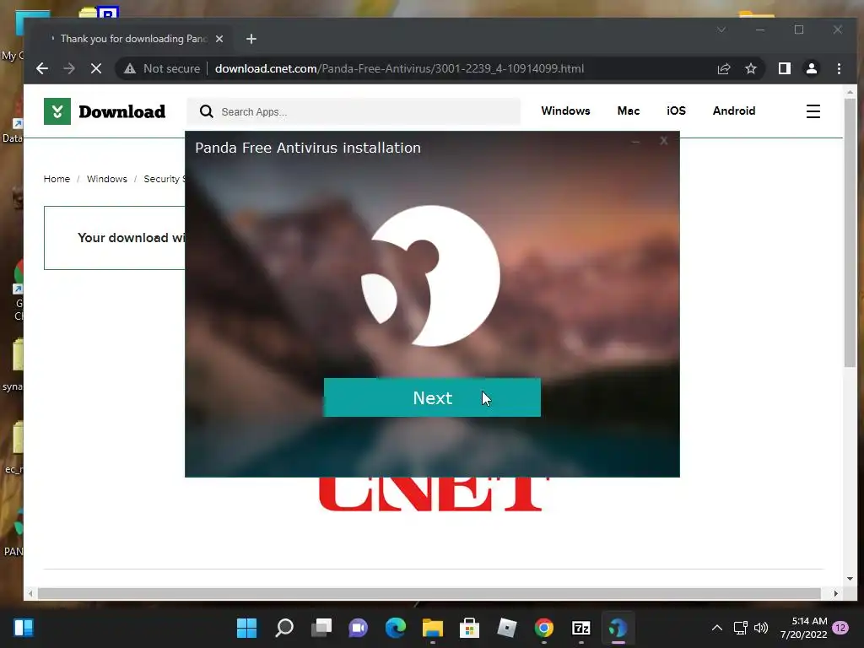Show hidden system tray icons
The image size is (864, 648).
[717, 628]
